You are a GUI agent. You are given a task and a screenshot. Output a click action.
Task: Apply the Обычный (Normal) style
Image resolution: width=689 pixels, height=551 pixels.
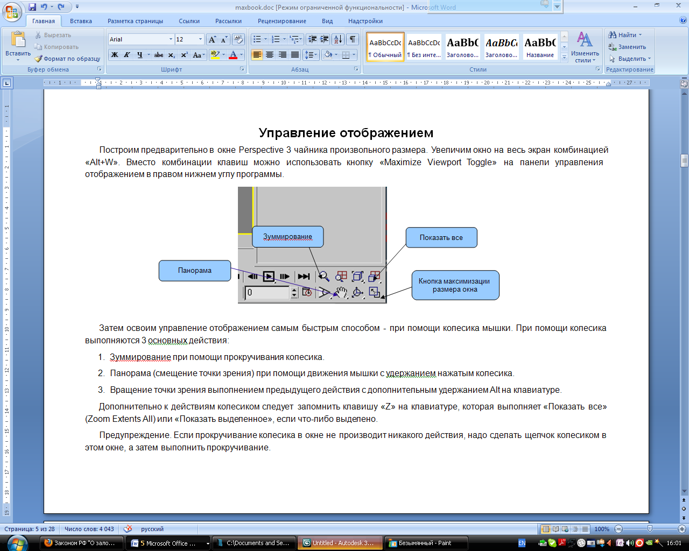385,47
